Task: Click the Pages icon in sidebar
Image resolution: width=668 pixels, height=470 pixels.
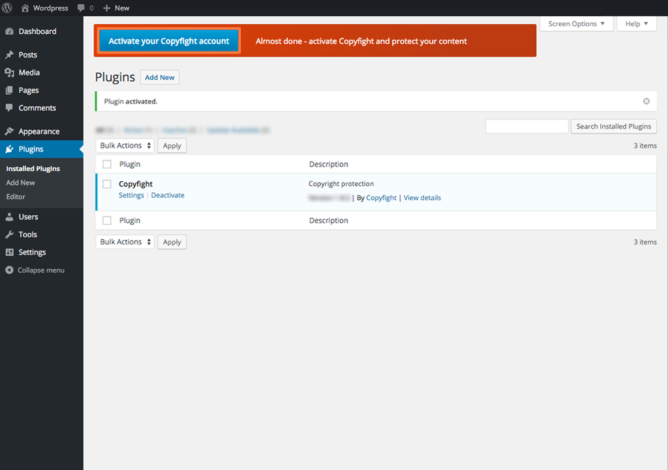Action: (9, 90)
